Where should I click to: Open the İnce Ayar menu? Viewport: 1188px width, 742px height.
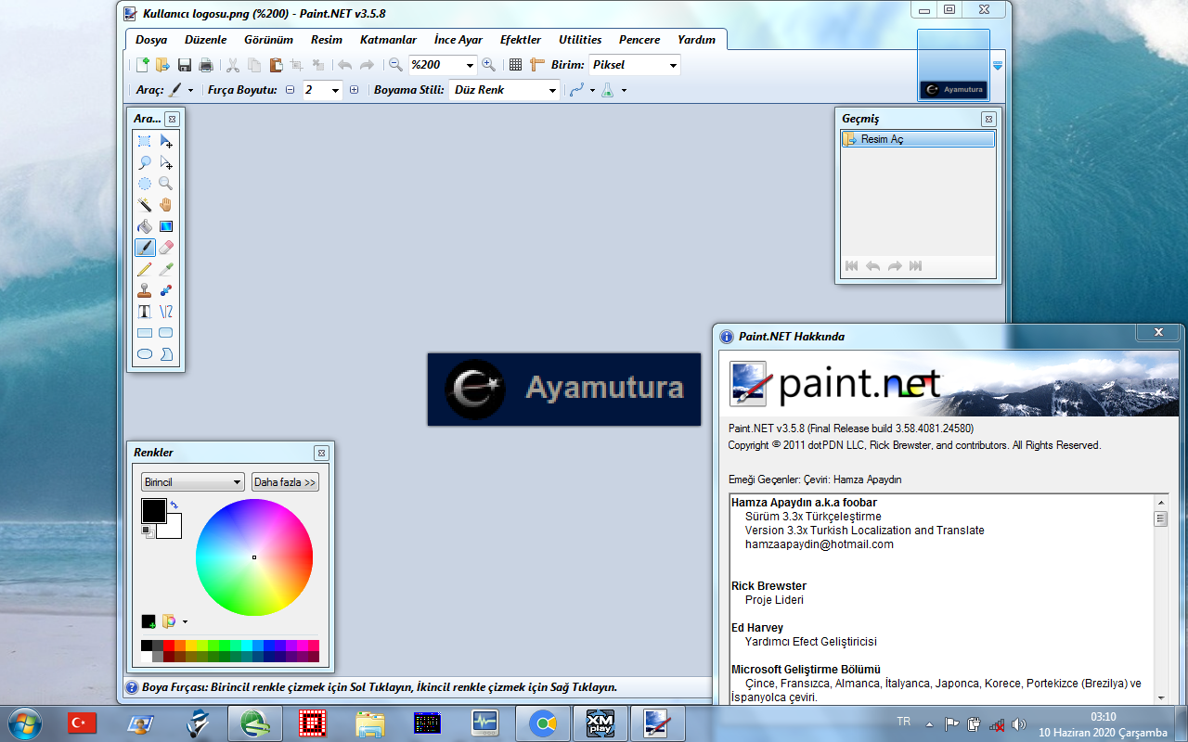click(458, 40)
